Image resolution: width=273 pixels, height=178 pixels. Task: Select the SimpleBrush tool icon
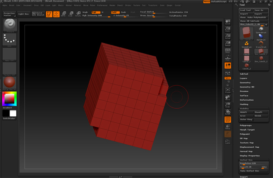(246, 44)
